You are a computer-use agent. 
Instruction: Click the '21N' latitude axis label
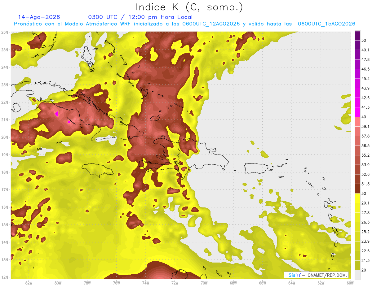click(x=5, y=120)
